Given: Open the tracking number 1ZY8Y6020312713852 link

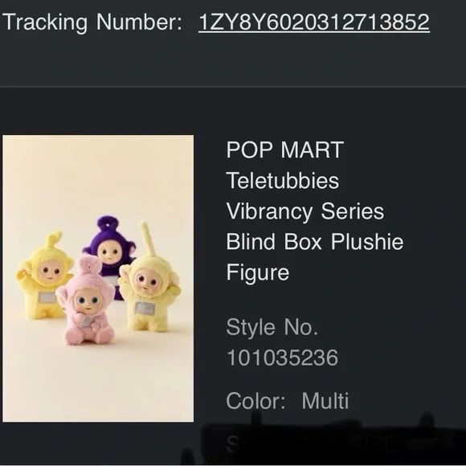Looking at the screenshot, I should click(314, 22).
